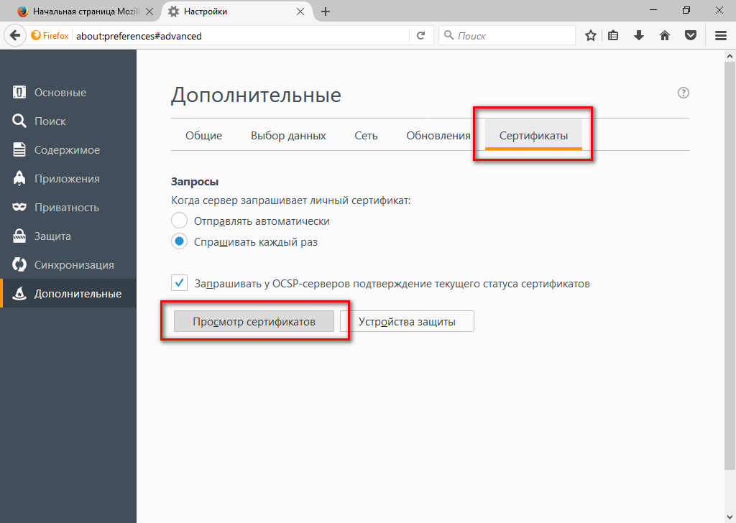
Task: Click the Устройства защиты button
Action: (407, 321)
